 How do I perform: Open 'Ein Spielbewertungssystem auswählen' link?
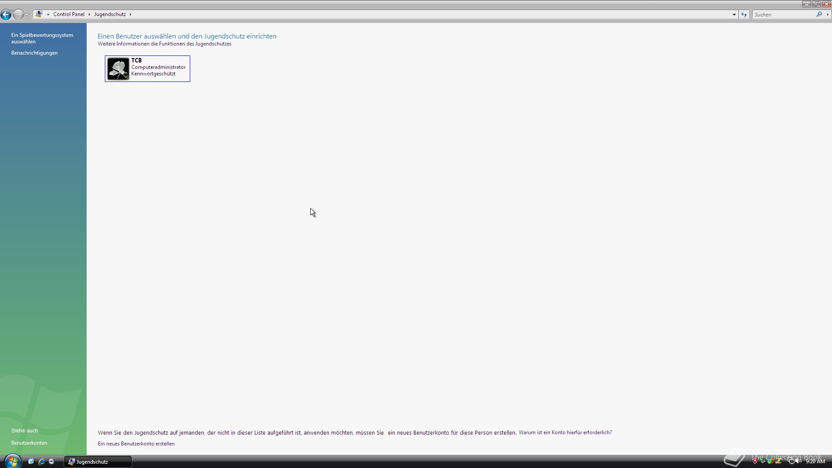[x=42, y=38]
